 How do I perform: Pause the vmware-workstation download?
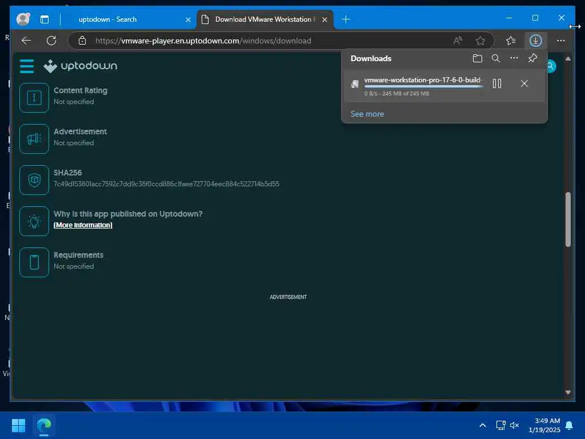497,83
